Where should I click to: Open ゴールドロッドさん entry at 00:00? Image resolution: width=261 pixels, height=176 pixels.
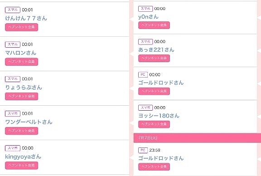click(161, 83)
